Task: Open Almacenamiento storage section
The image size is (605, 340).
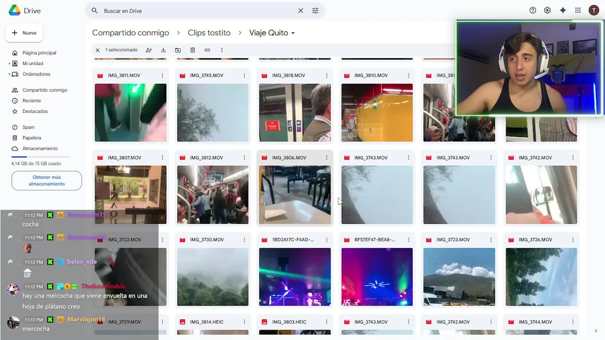Action: tap(40, 149)
